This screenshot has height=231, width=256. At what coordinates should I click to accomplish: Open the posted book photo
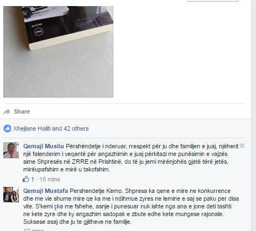click(58, 52)
